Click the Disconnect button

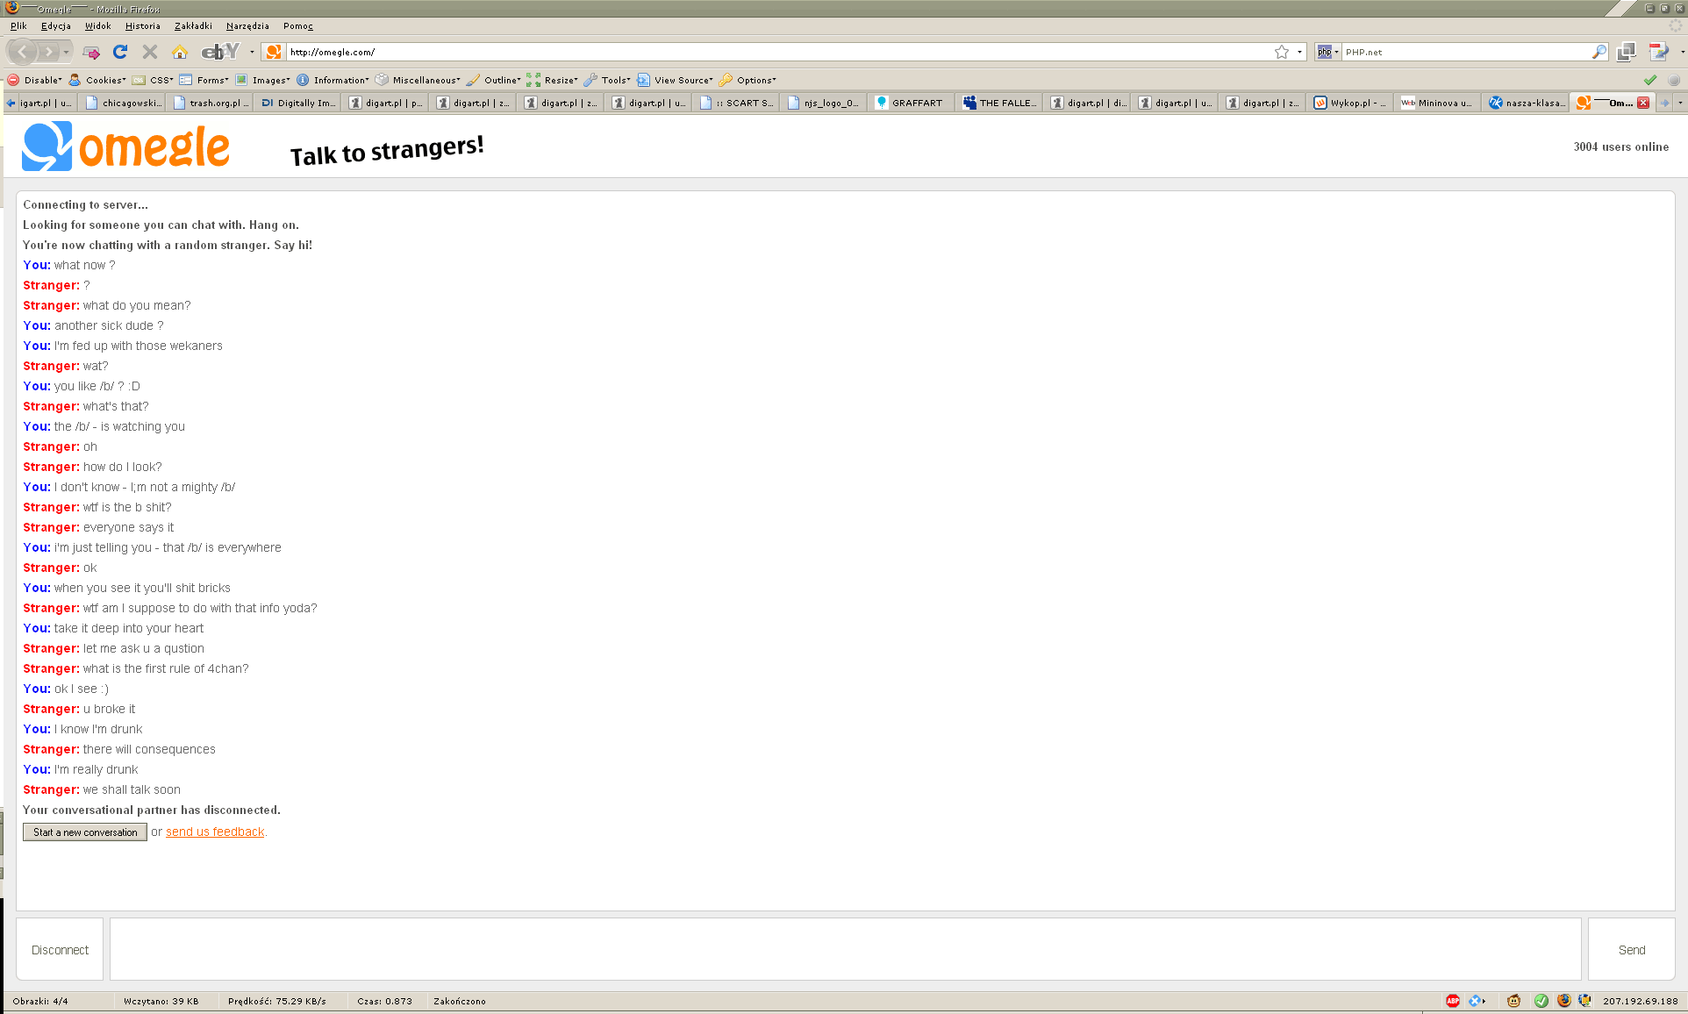click(x=60, y=949)
